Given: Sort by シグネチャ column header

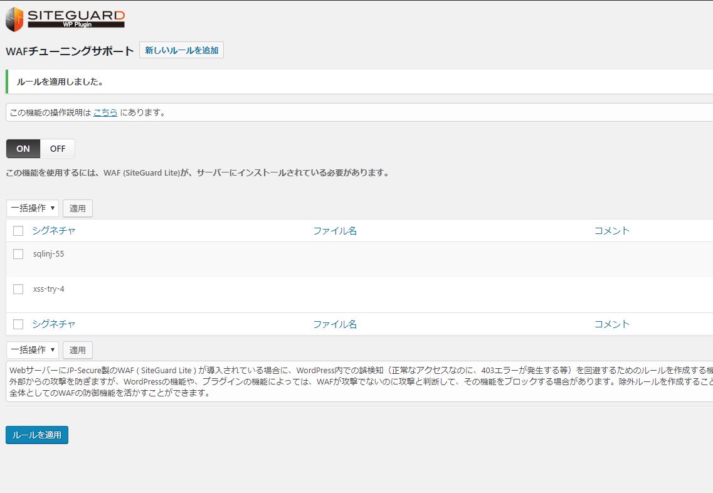Looking at the screenshot, I should click(54, 231).
